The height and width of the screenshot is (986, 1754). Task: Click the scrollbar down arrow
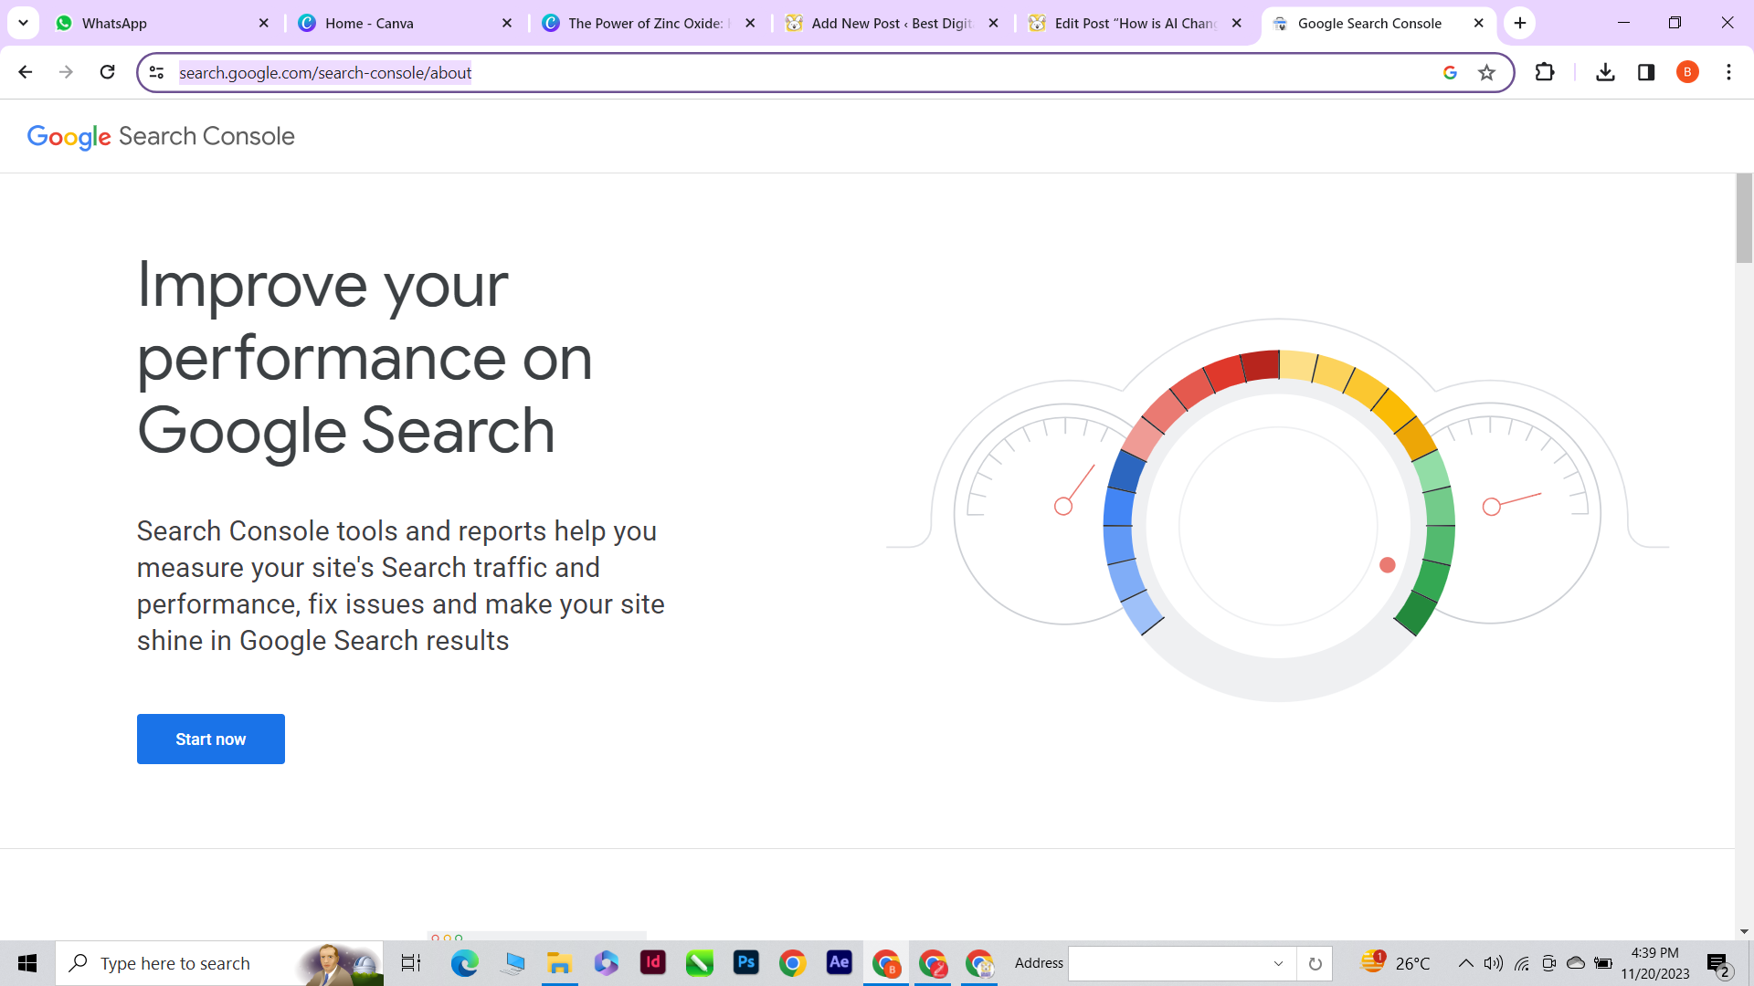[1744, 932]
